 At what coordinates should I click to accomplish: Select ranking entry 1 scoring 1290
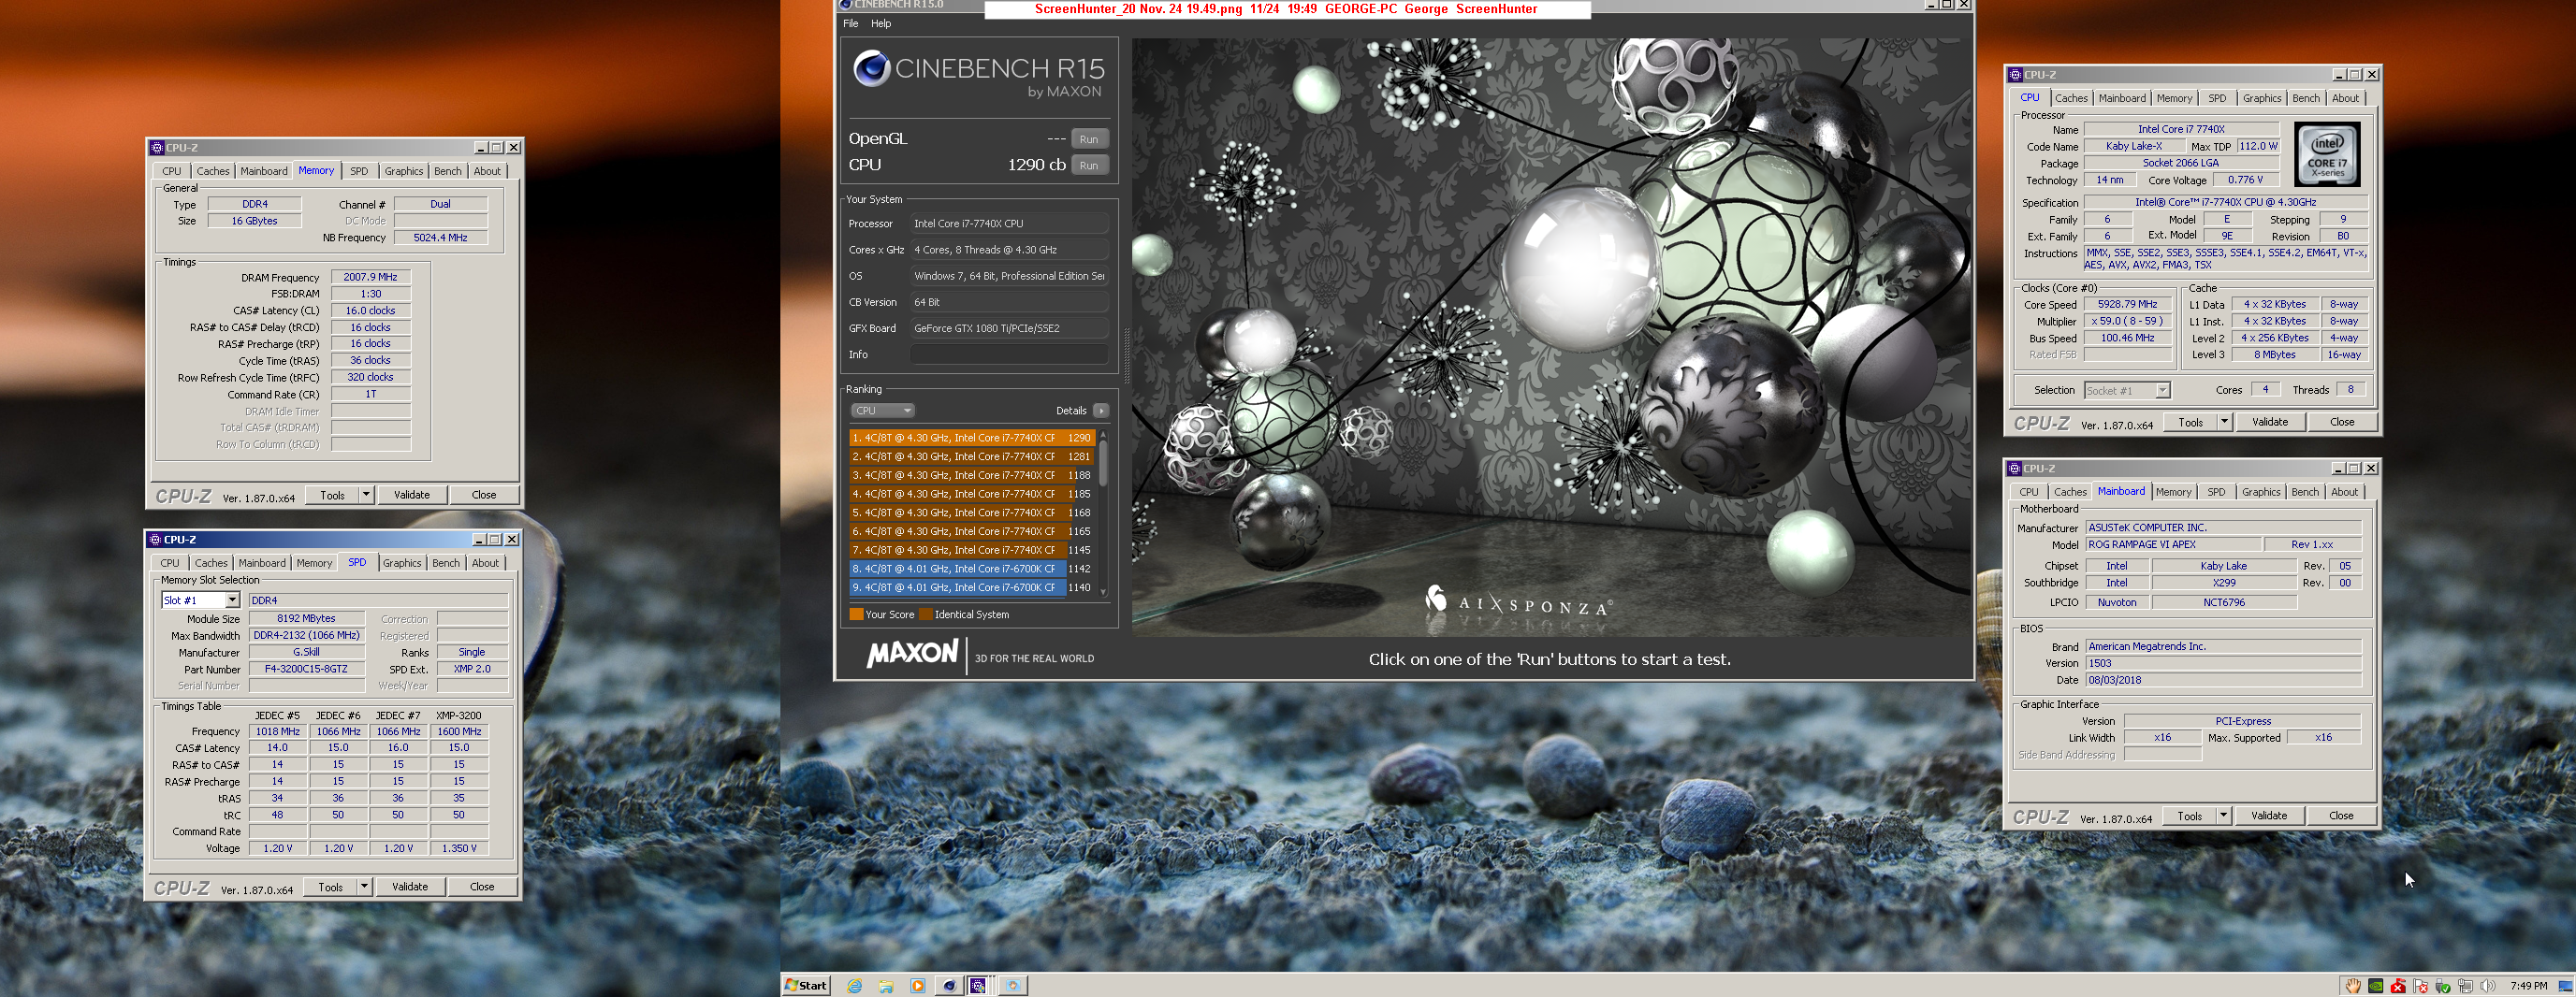(971, 438)
